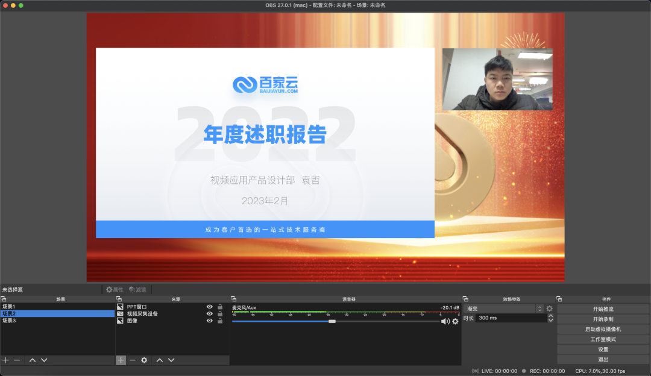Add a new source with plus button
This screenshot has height=376, width=651.
[x=121, y=360]
